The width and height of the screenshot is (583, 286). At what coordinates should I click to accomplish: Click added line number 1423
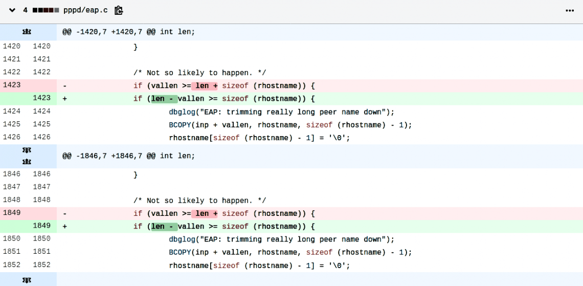click(42, 98)
